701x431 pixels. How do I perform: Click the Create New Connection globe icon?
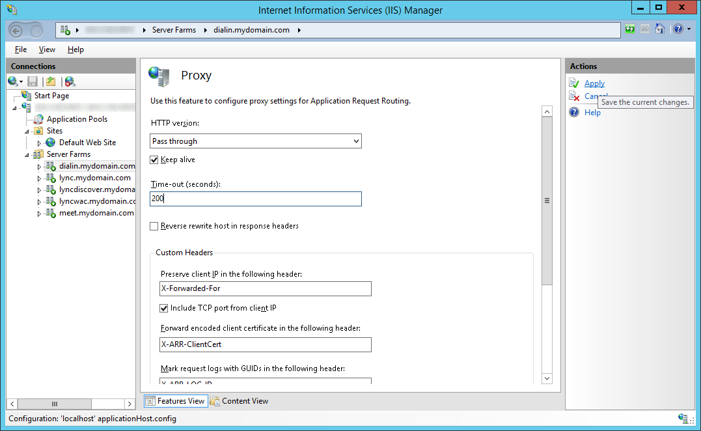[x=12, y=81]
